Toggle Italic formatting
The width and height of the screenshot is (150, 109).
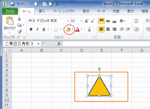(x=37, y=29)
